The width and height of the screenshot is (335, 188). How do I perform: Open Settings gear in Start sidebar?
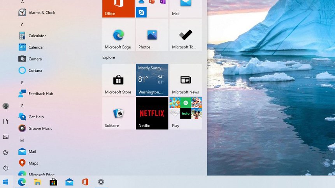coord(5,152)
